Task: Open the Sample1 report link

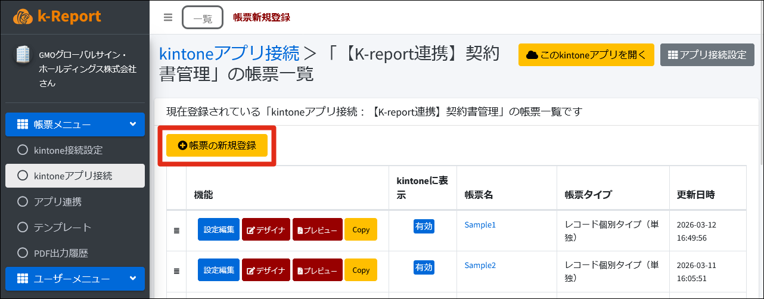Action: (x=480, y=225)
